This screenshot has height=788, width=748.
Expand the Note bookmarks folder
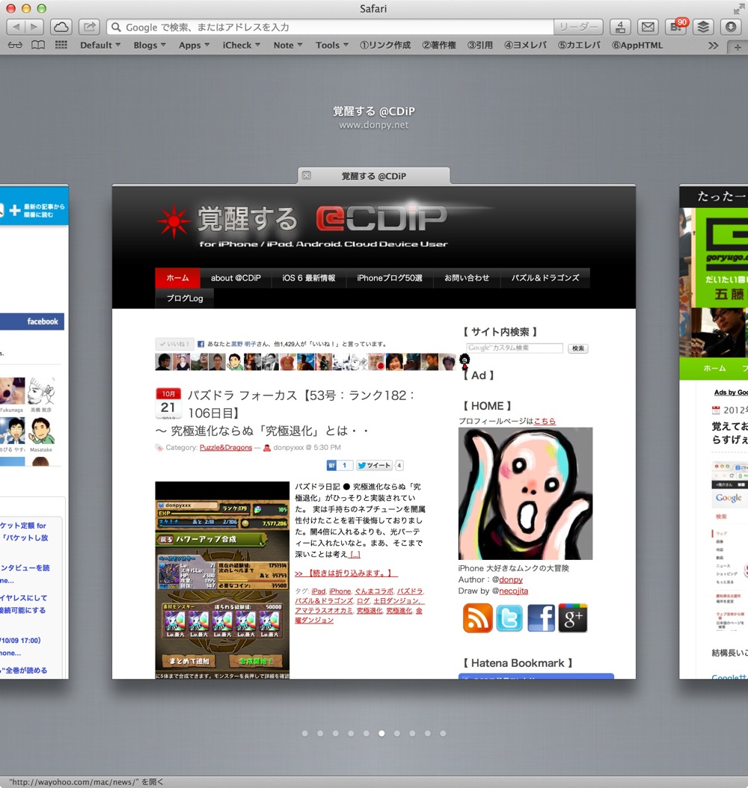click(x=287, y=45)
